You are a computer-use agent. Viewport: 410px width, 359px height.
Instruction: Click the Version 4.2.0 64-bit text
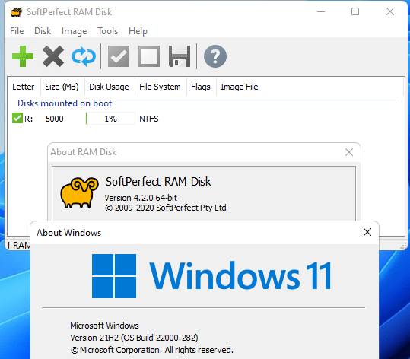(141, 198)
